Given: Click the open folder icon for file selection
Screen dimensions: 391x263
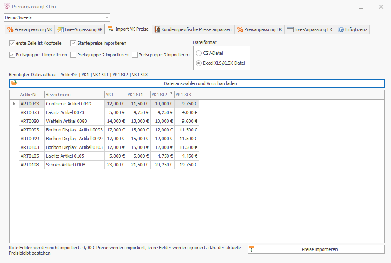Looking at the screenshot, I should point(14,83).
